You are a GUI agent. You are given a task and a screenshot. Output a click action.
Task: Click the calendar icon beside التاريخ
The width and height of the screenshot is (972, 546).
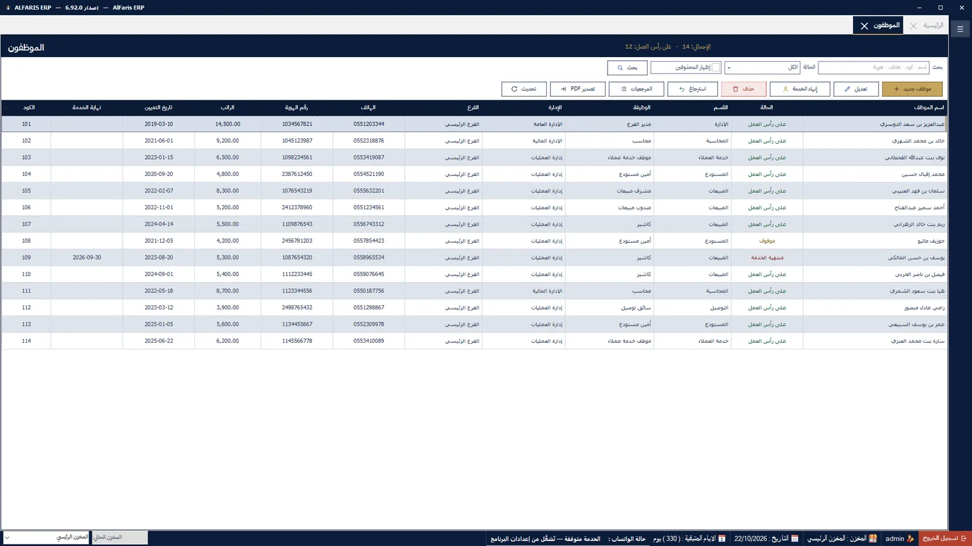pos(795,538)
